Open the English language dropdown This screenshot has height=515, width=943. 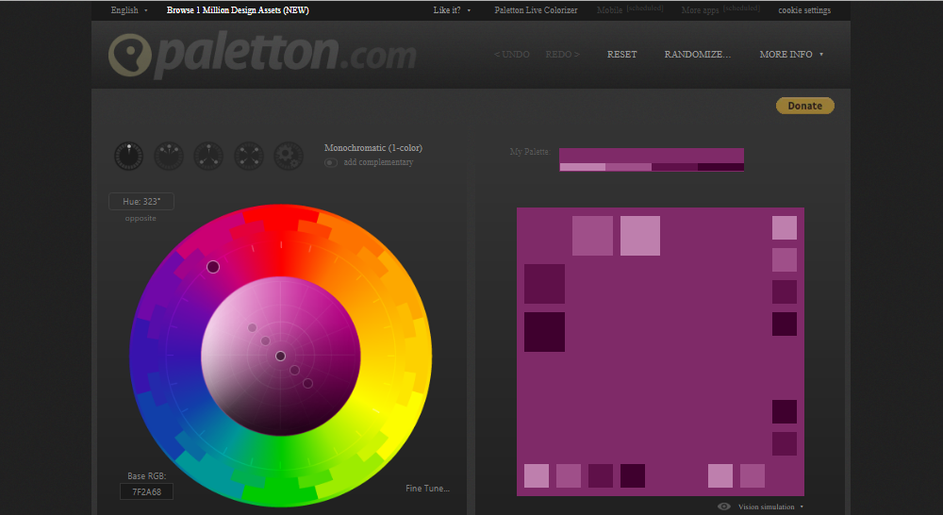tap(128, 10)
